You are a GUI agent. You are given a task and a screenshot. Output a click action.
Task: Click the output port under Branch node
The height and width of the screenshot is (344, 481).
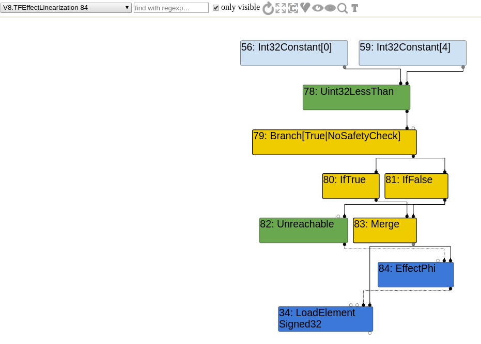click(x=413, y=156)
